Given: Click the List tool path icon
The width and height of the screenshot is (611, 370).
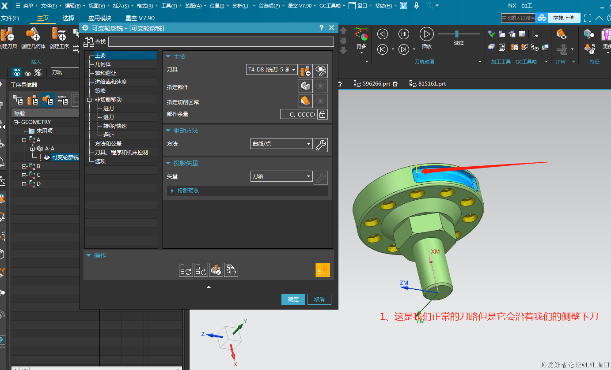Looking at the screenshot, I should click(x=231, y=269).
